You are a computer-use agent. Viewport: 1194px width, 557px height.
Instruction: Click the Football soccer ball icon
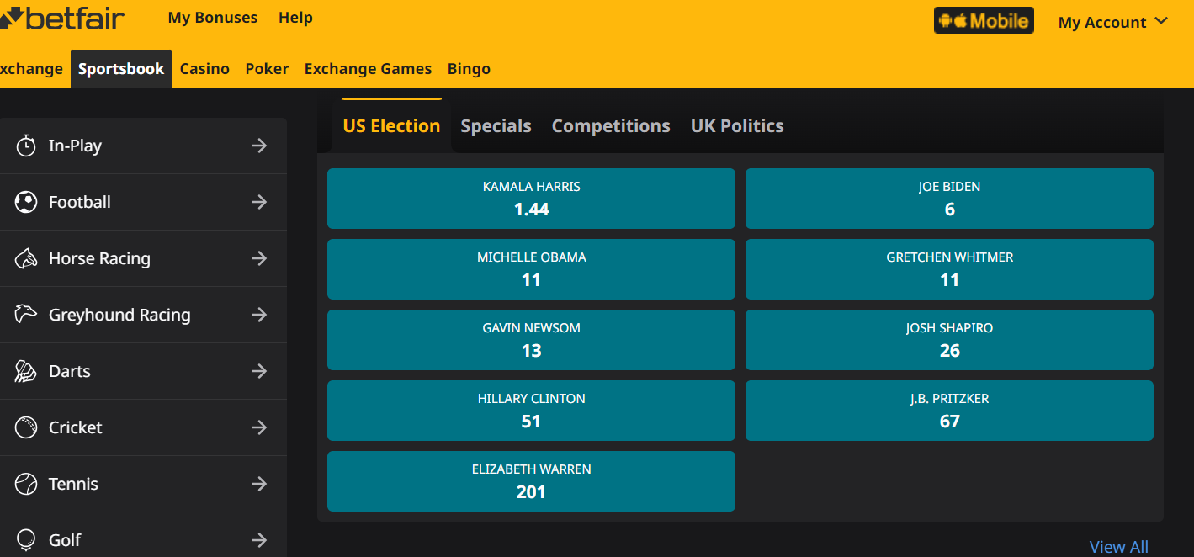click(26, 202)
